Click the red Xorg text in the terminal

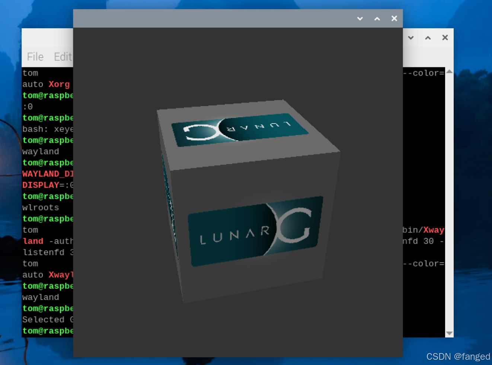coord(59,84)
